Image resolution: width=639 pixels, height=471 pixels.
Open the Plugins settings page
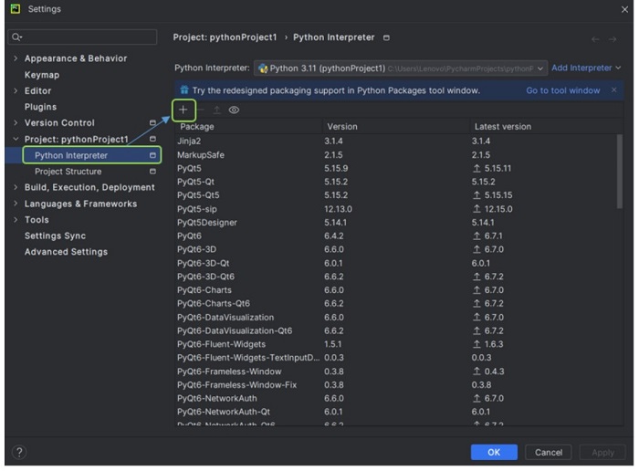coord(40,107)
